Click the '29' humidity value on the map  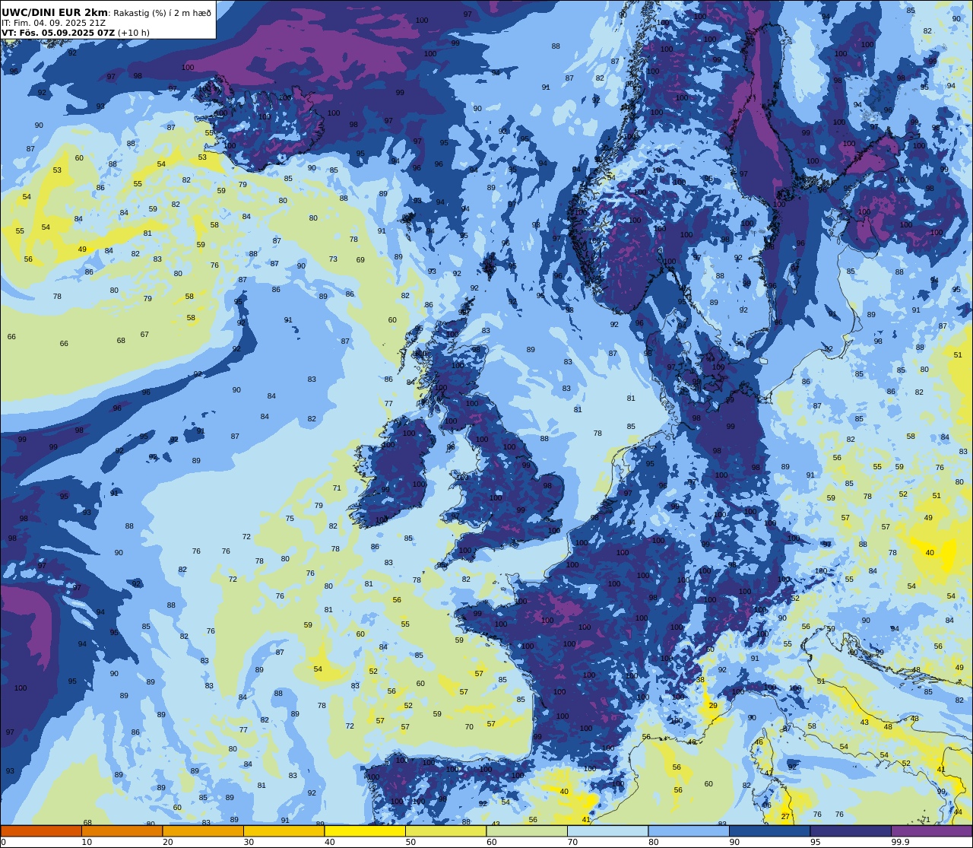713,706
